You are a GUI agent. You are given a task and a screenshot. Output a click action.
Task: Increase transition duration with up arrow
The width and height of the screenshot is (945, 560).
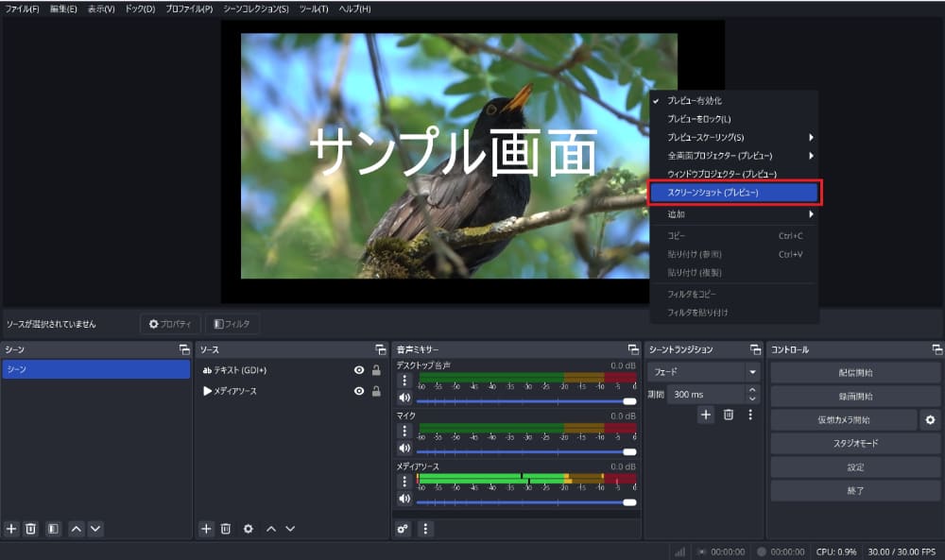(x=752, y=390)
